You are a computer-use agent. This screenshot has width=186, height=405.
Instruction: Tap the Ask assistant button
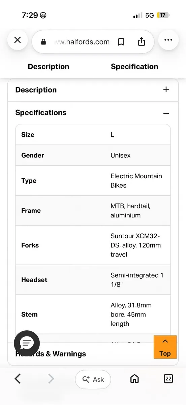click(93, 379)
